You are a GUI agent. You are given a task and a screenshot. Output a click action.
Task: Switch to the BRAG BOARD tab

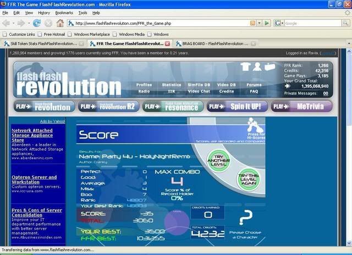[x=212, y=43]
